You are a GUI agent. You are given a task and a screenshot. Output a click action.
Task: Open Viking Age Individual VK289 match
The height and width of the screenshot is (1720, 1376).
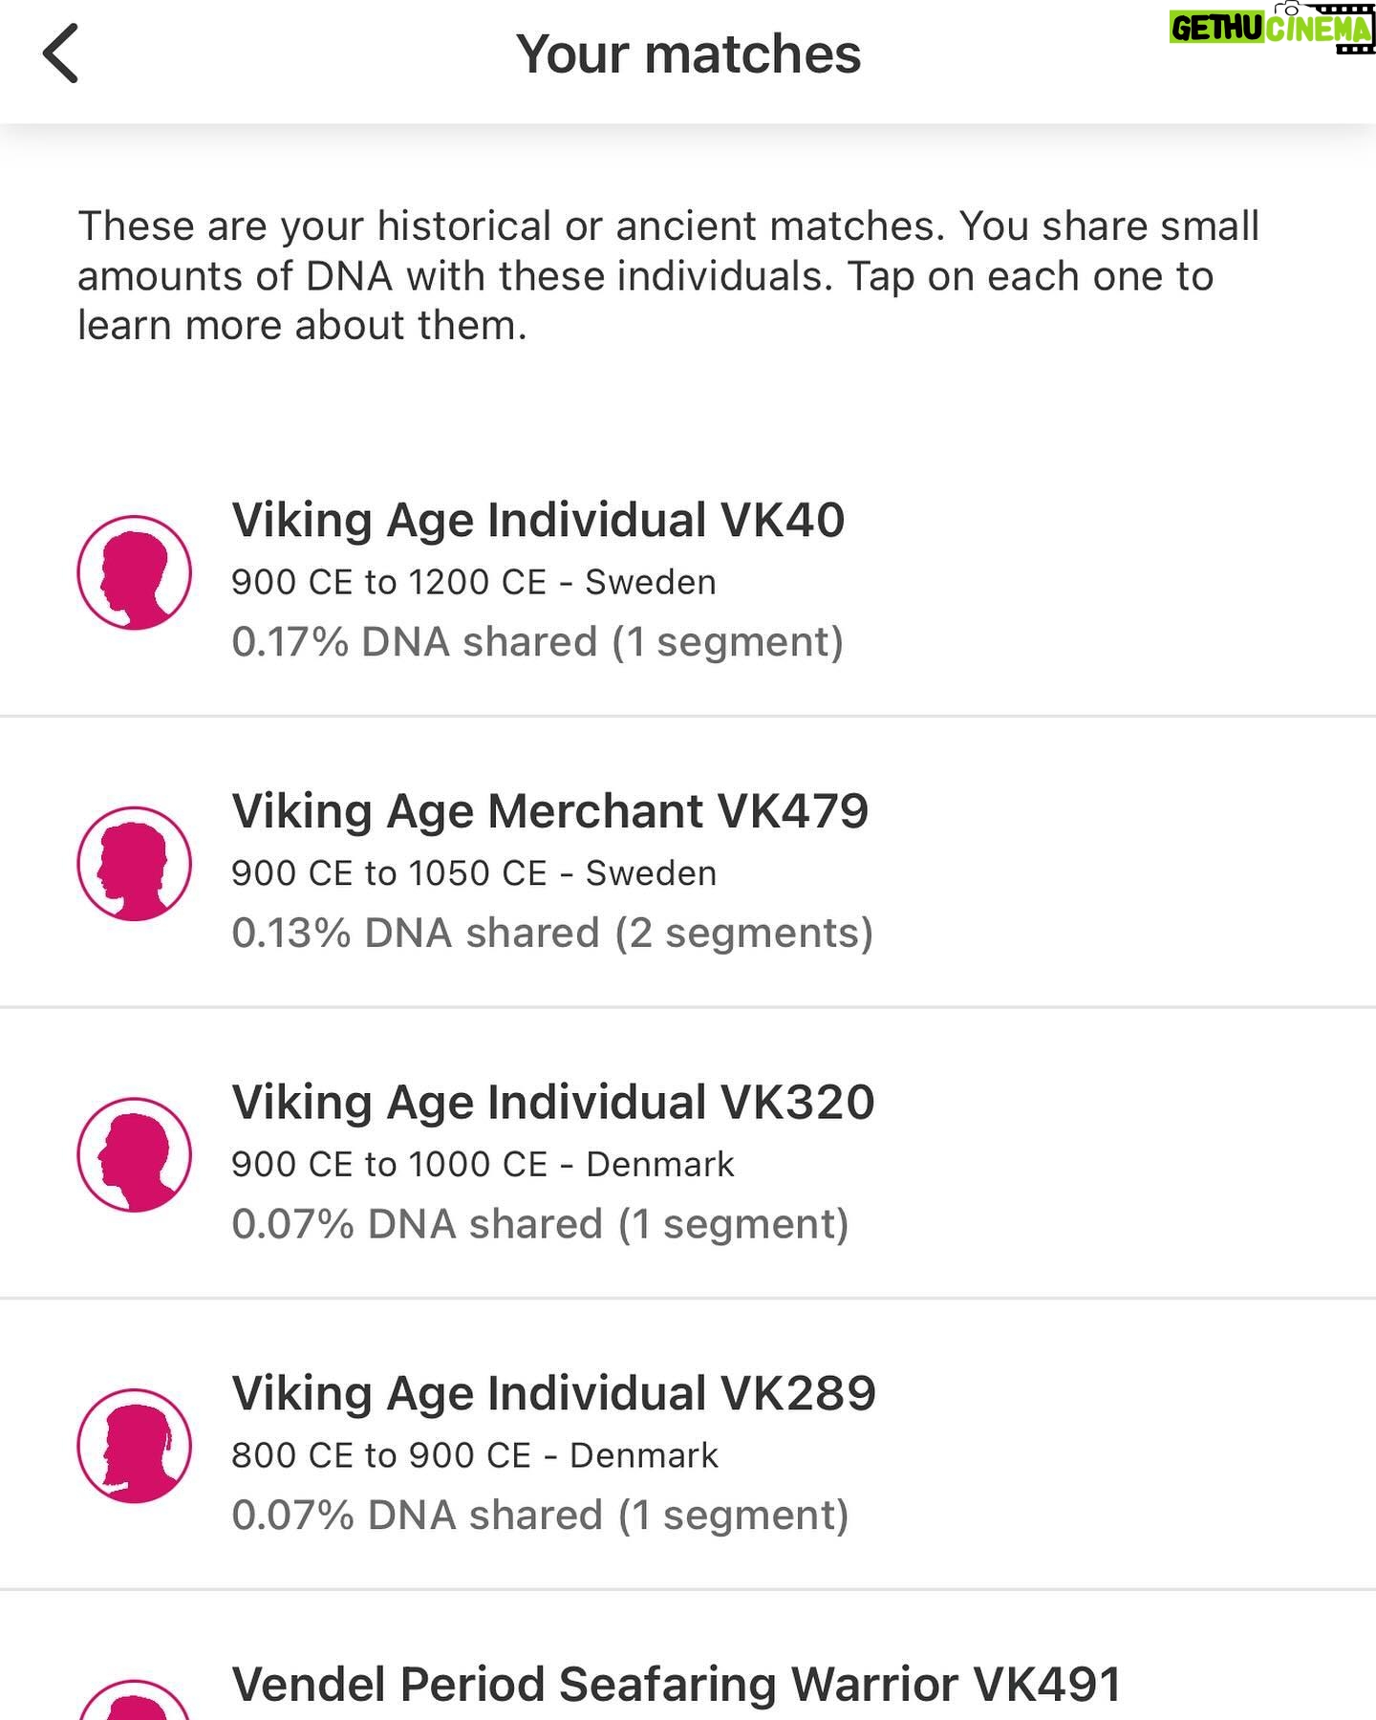pos(688,1446)
